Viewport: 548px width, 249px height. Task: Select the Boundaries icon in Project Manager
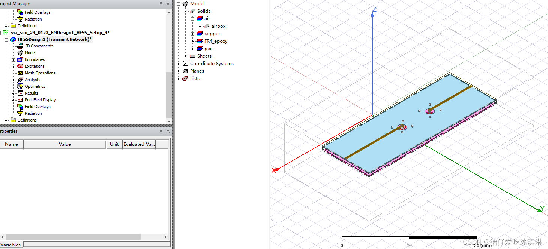click(20, 59)
